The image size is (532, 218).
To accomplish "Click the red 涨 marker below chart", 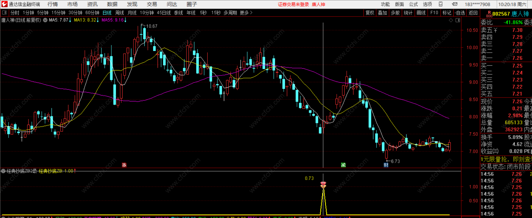I will (x=124, y=165).
